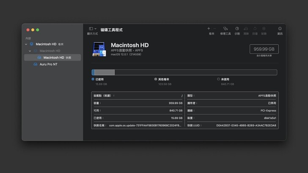Click the Unmount (卸除) toolbar icon
Image resolution: width=308 pixels, height=173 pixels.
point(264,29)
